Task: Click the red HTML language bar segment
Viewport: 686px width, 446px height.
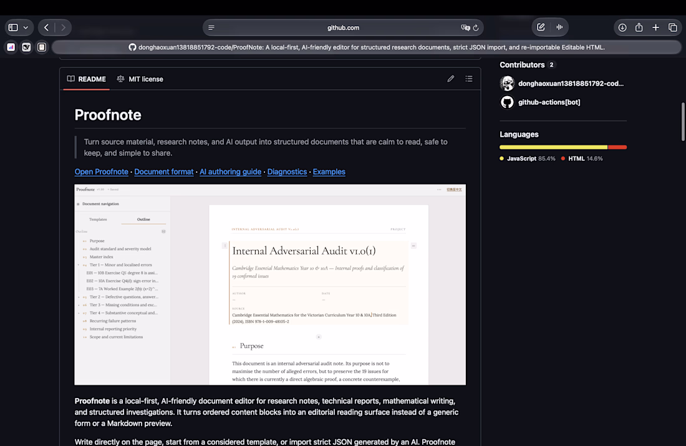Action: point(617,147)
